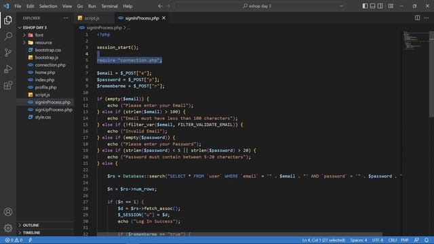Toggle the secondary side bar layout icon

[x=380, y=6]
